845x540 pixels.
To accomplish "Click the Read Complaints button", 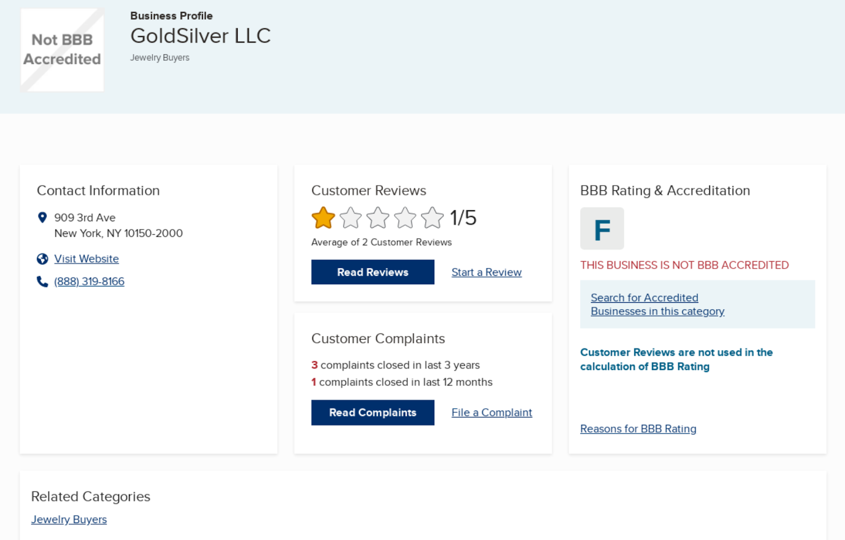I will [x=373, y=413].
